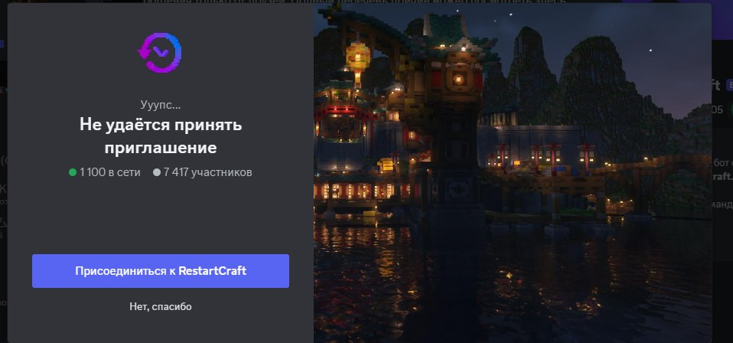733x343 pixels.
Task: Click the dimmed blue badge behind the modal
Action: [729, 85]
